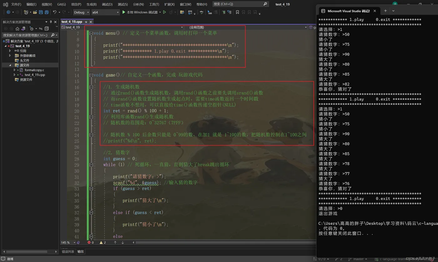438x262 pixels.
Task: Click the search magnifier in the top search box
Action: 265,4
